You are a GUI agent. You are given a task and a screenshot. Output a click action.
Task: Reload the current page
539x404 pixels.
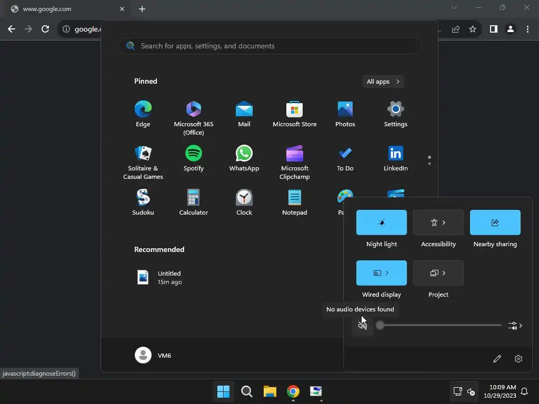pos(45,29)
